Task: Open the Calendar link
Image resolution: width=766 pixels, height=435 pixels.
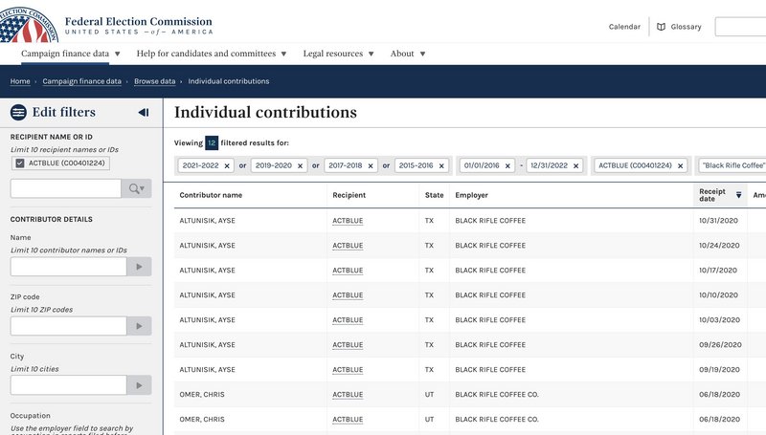Action: click(x=624, y=27)
